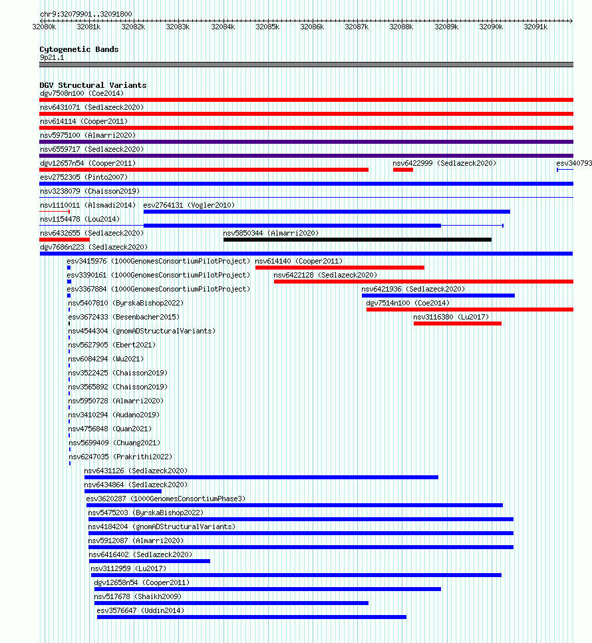Click the 32085k ruler position label
592x643 pixels.
(267, 27)
